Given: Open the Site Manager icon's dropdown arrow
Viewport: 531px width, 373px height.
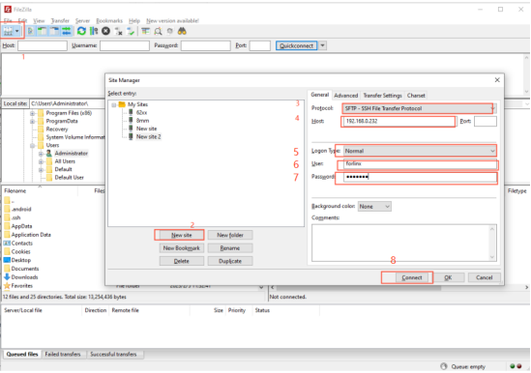Looking at the screenshot, I should click(17, 32).
